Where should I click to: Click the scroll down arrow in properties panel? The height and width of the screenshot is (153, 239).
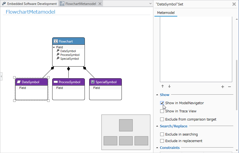(x=237, y=150)
